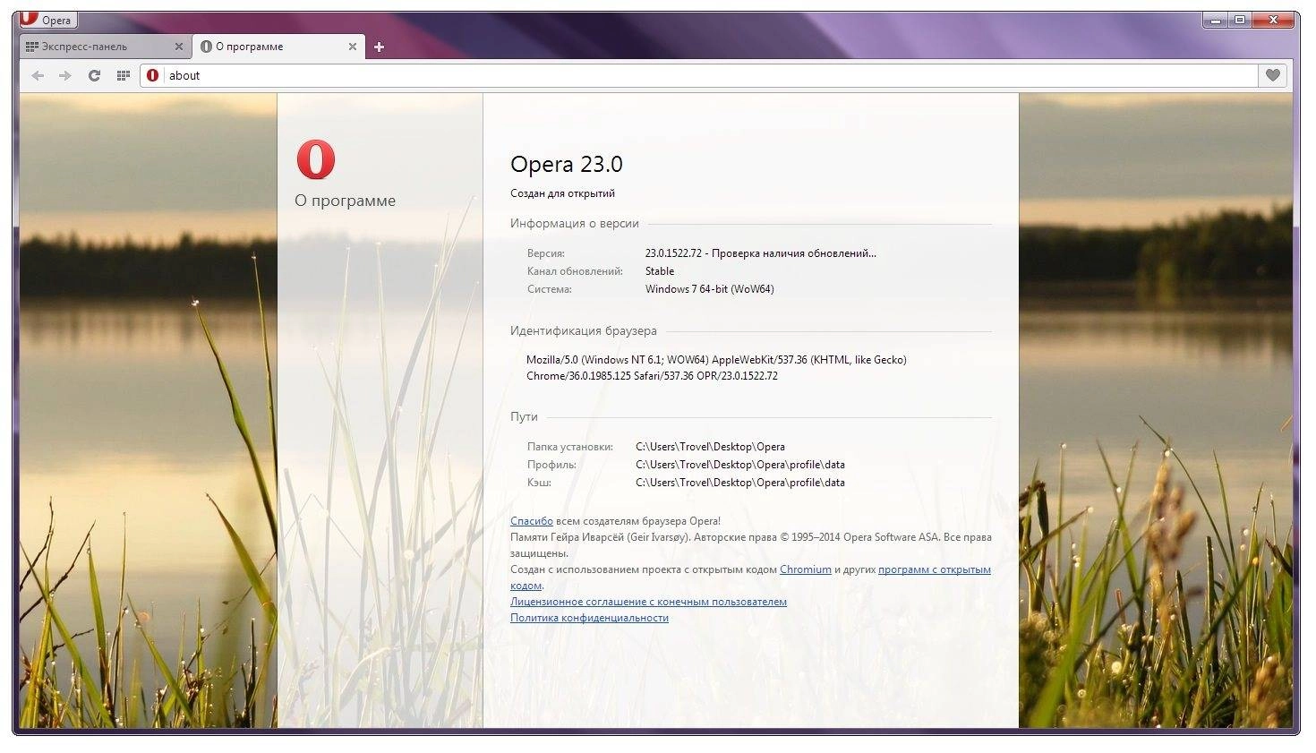The height and width of the screenshot is (753, 1316).
Task: Click the Opera 23.0 heading
Action: (x=566, y=164)
